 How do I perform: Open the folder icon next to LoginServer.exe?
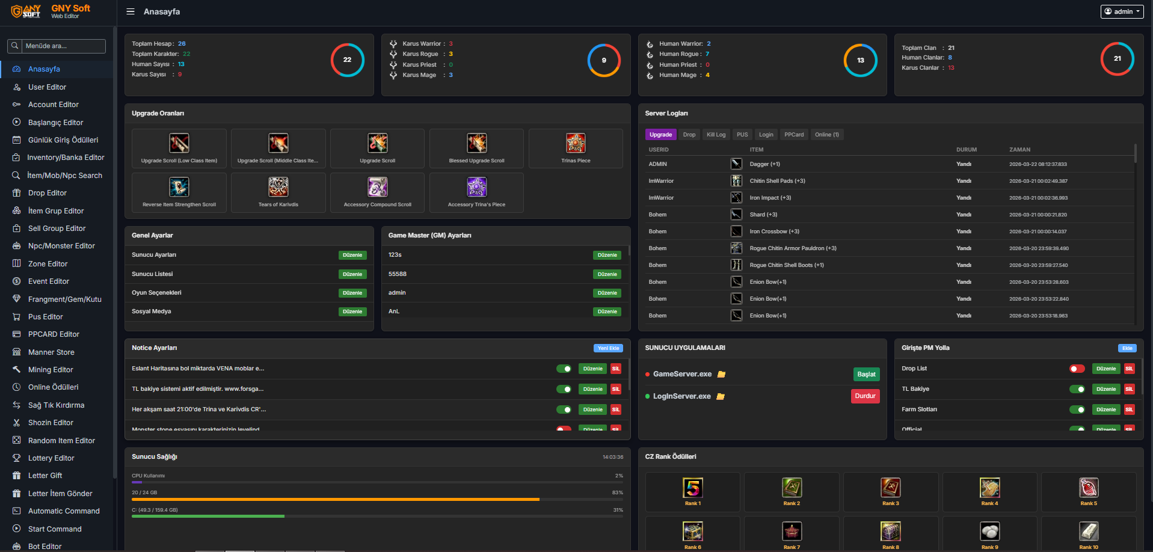pyautogui.click(x=721, y=397)
